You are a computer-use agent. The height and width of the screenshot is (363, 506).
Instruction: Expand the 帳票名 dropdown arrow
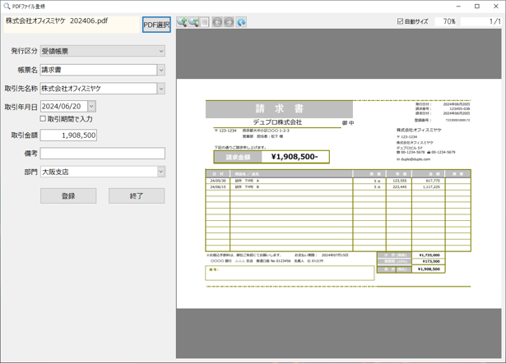(x=161, y=70)
